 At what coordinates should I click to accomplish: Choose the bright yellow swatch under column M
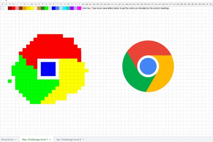[32, 8]
